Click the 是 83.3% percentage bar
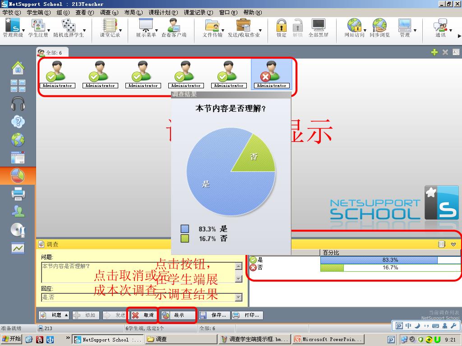Viewport: 462px width, 346px height. (x=390, y=260)
